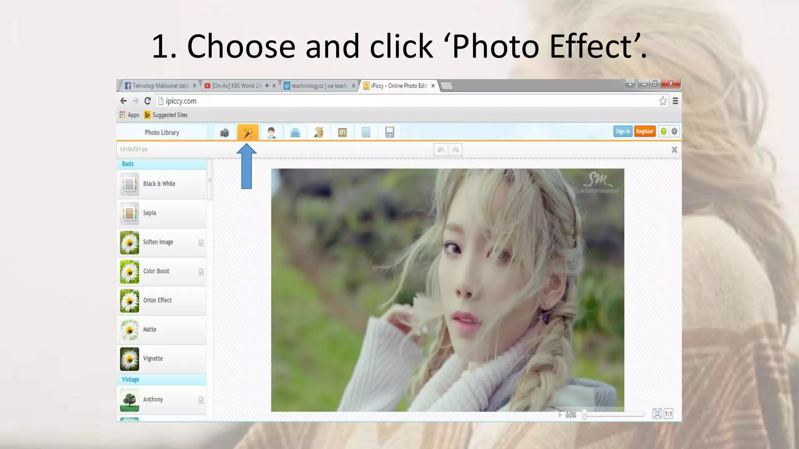The image size is (799, 449).
Task: Open the Painter tool icon
Action: point(319,133)
